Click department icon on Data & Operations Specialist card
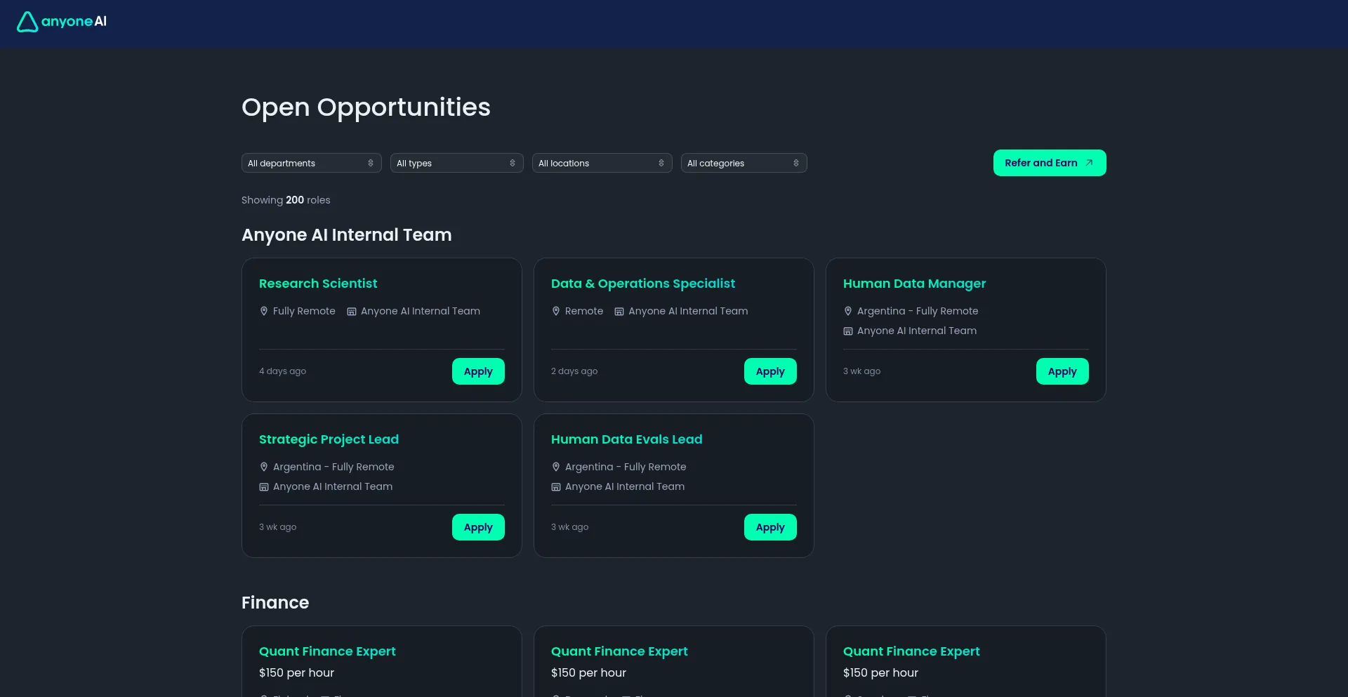This screenshot has height=697, width=1348. (619, 312)
